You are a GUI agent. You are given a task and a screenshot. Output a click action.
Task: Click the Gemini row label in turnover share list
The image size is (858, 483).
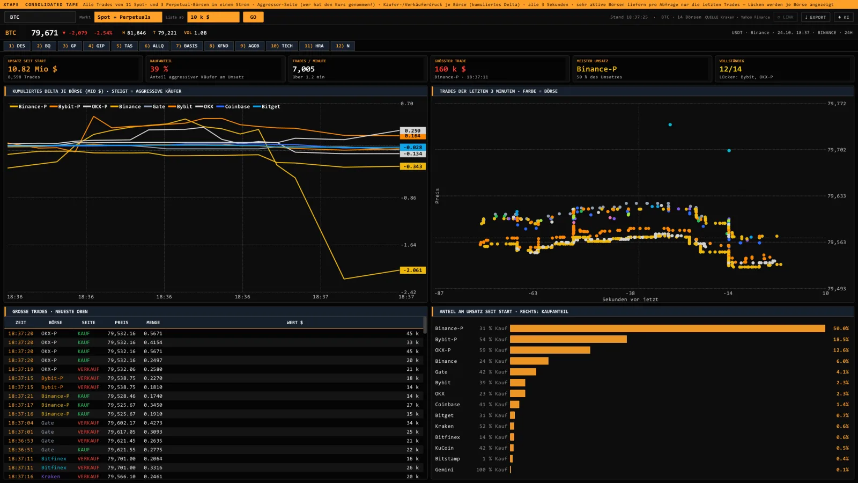click(x=444, y=470)
